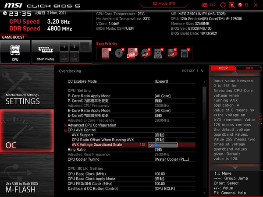This screenshot has width=263, height=197.
Task: Select the network boot device icon
Action: pyautogui.click(x=185, y=53)
